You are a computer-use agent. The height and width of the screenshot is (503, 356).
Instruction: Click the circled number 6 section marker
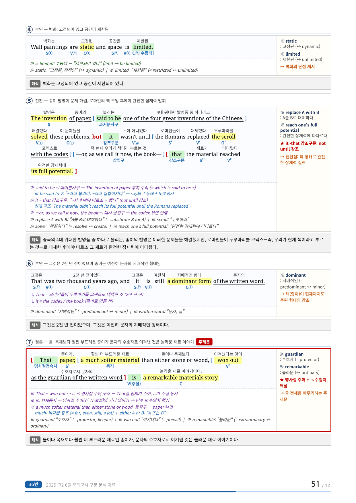(29, 264)
